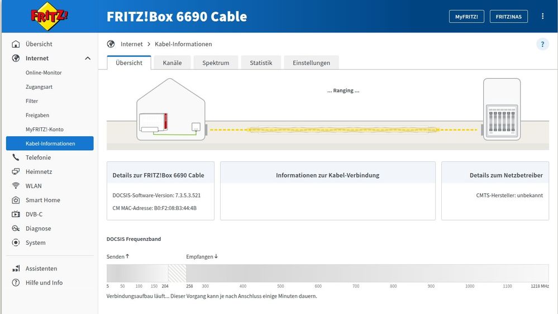558x314 pixels.
Task: Click the Übersicht house icon
Action: (x=16, y=44)
